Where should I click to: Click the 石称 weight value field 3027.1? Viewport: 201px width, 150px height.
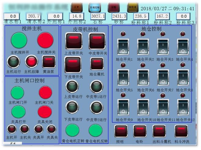[x=98, y=16]
